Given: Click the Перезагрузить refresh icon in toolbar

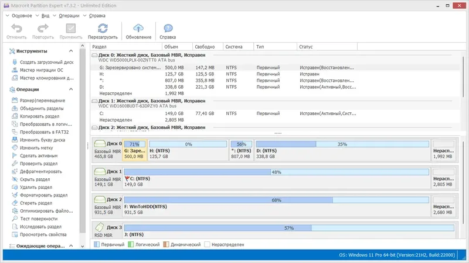Looking at the screenshot, I should click(x=103, y=28).
